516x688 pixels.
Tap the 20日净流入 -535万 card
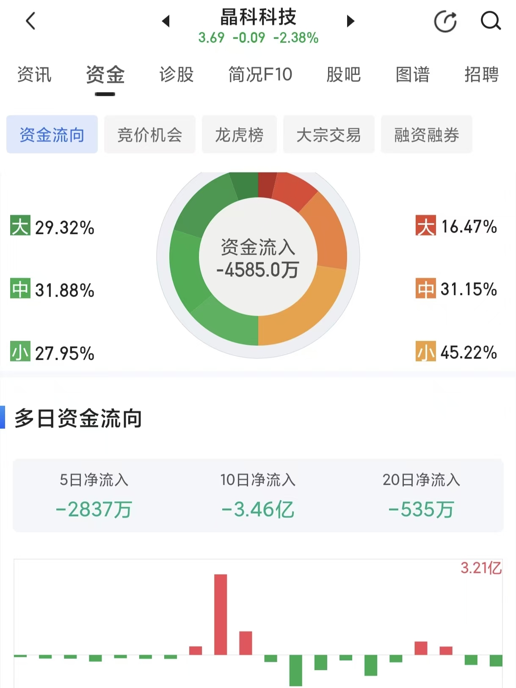tap(422, 495)
